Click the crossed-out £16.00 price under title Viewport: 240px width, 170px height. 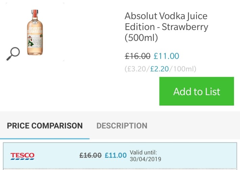138,56
